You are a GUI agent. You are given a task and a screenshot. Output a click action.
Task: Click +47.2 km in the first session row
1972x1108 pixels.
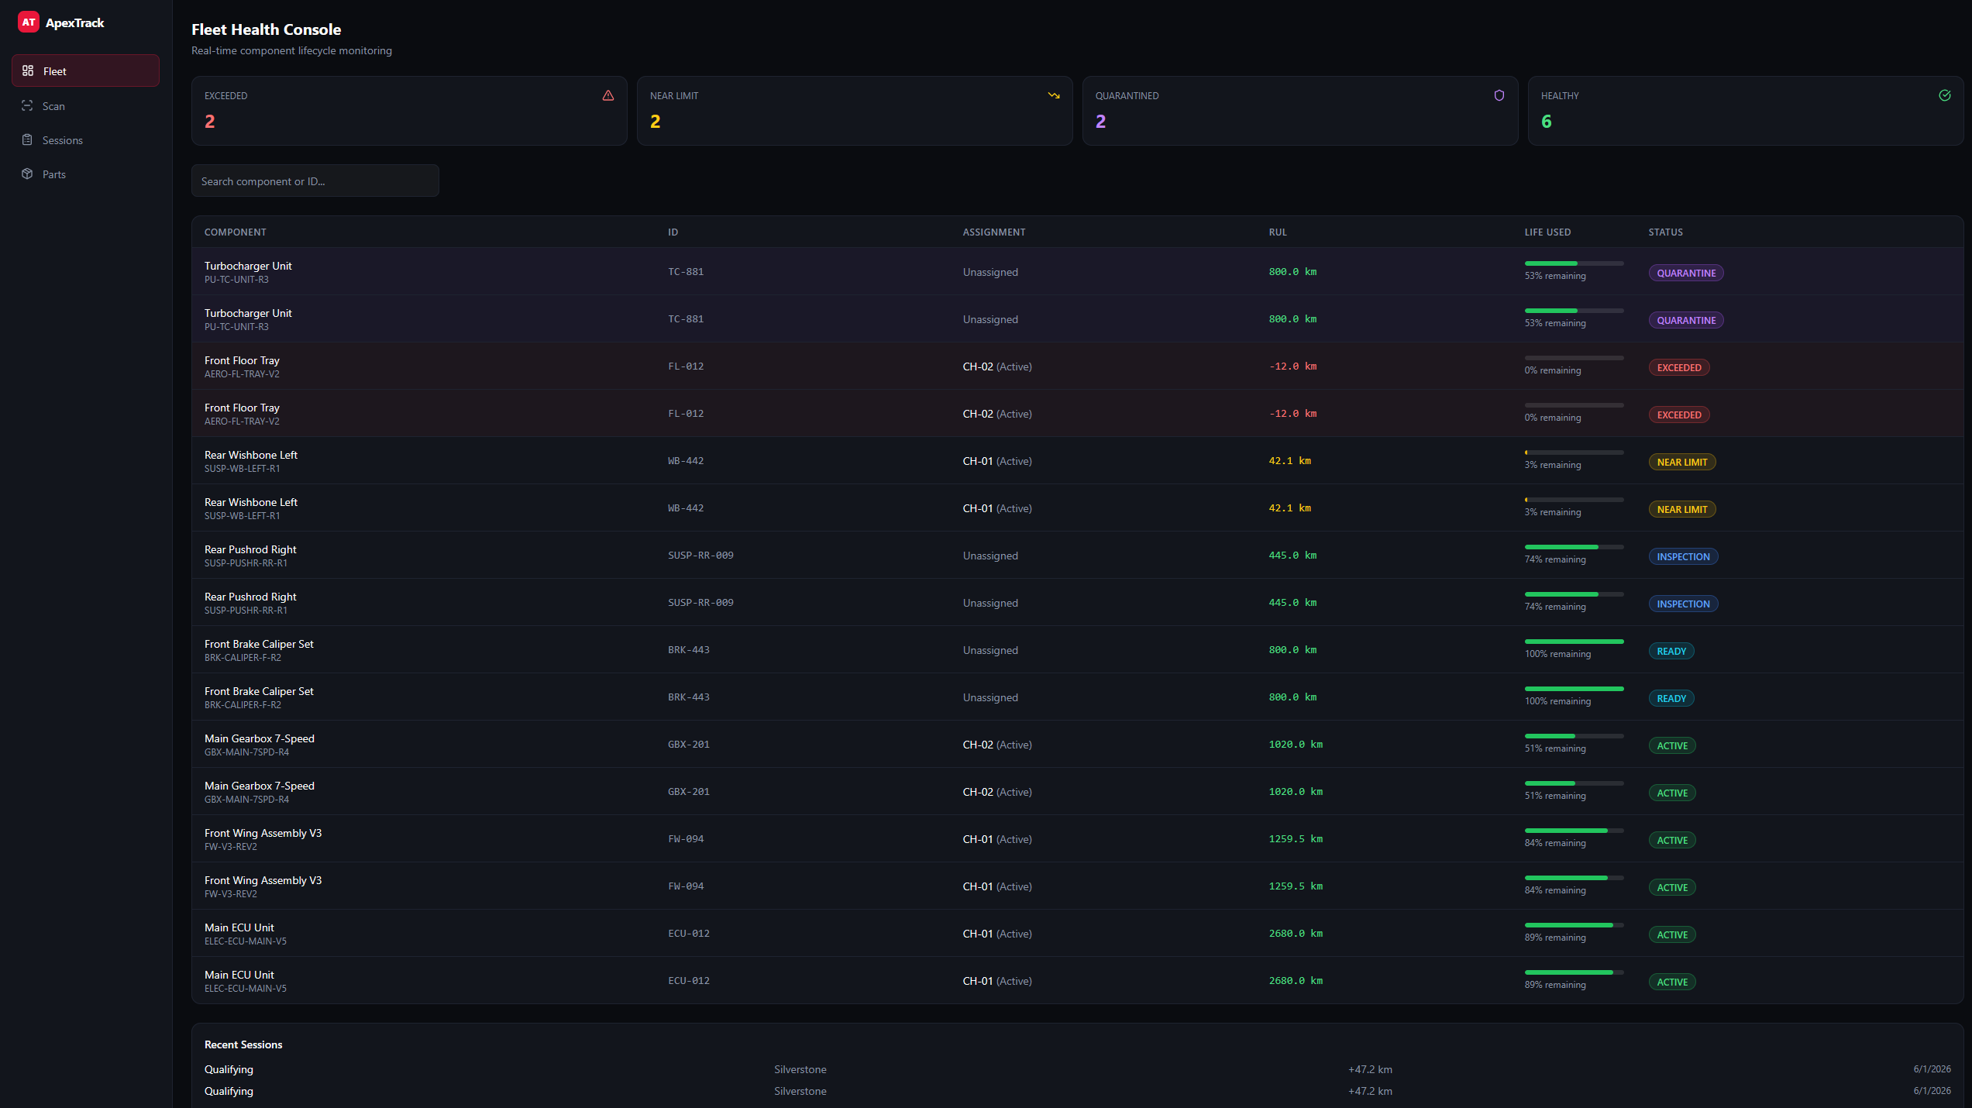click(x=1370, y=1069)
